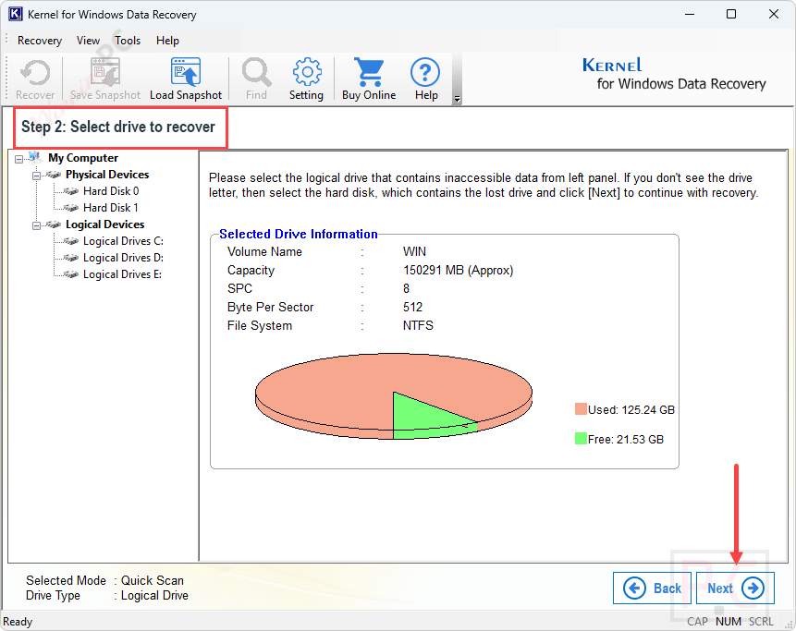The height and width of the screenshot is (631, 796).
Task: Click the Save Snapshot toolbar icon
Action: click(x=105, y=79)
